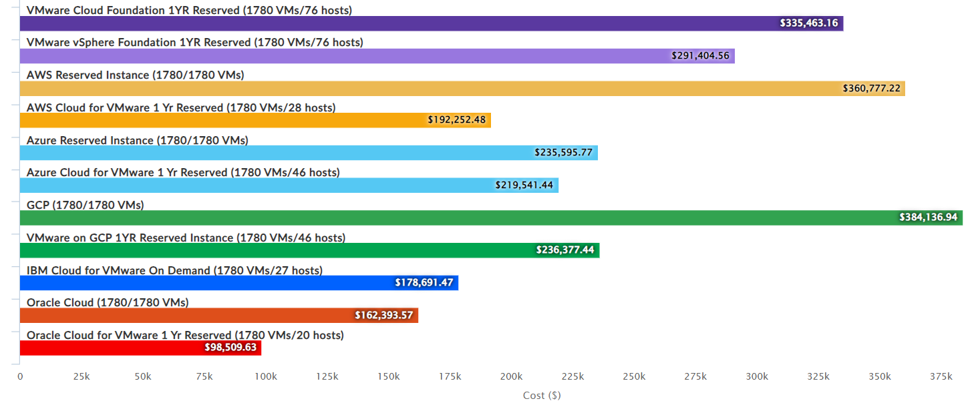Click the 200k x-axis tick label

pyautogui.click(x=512, y=377)
